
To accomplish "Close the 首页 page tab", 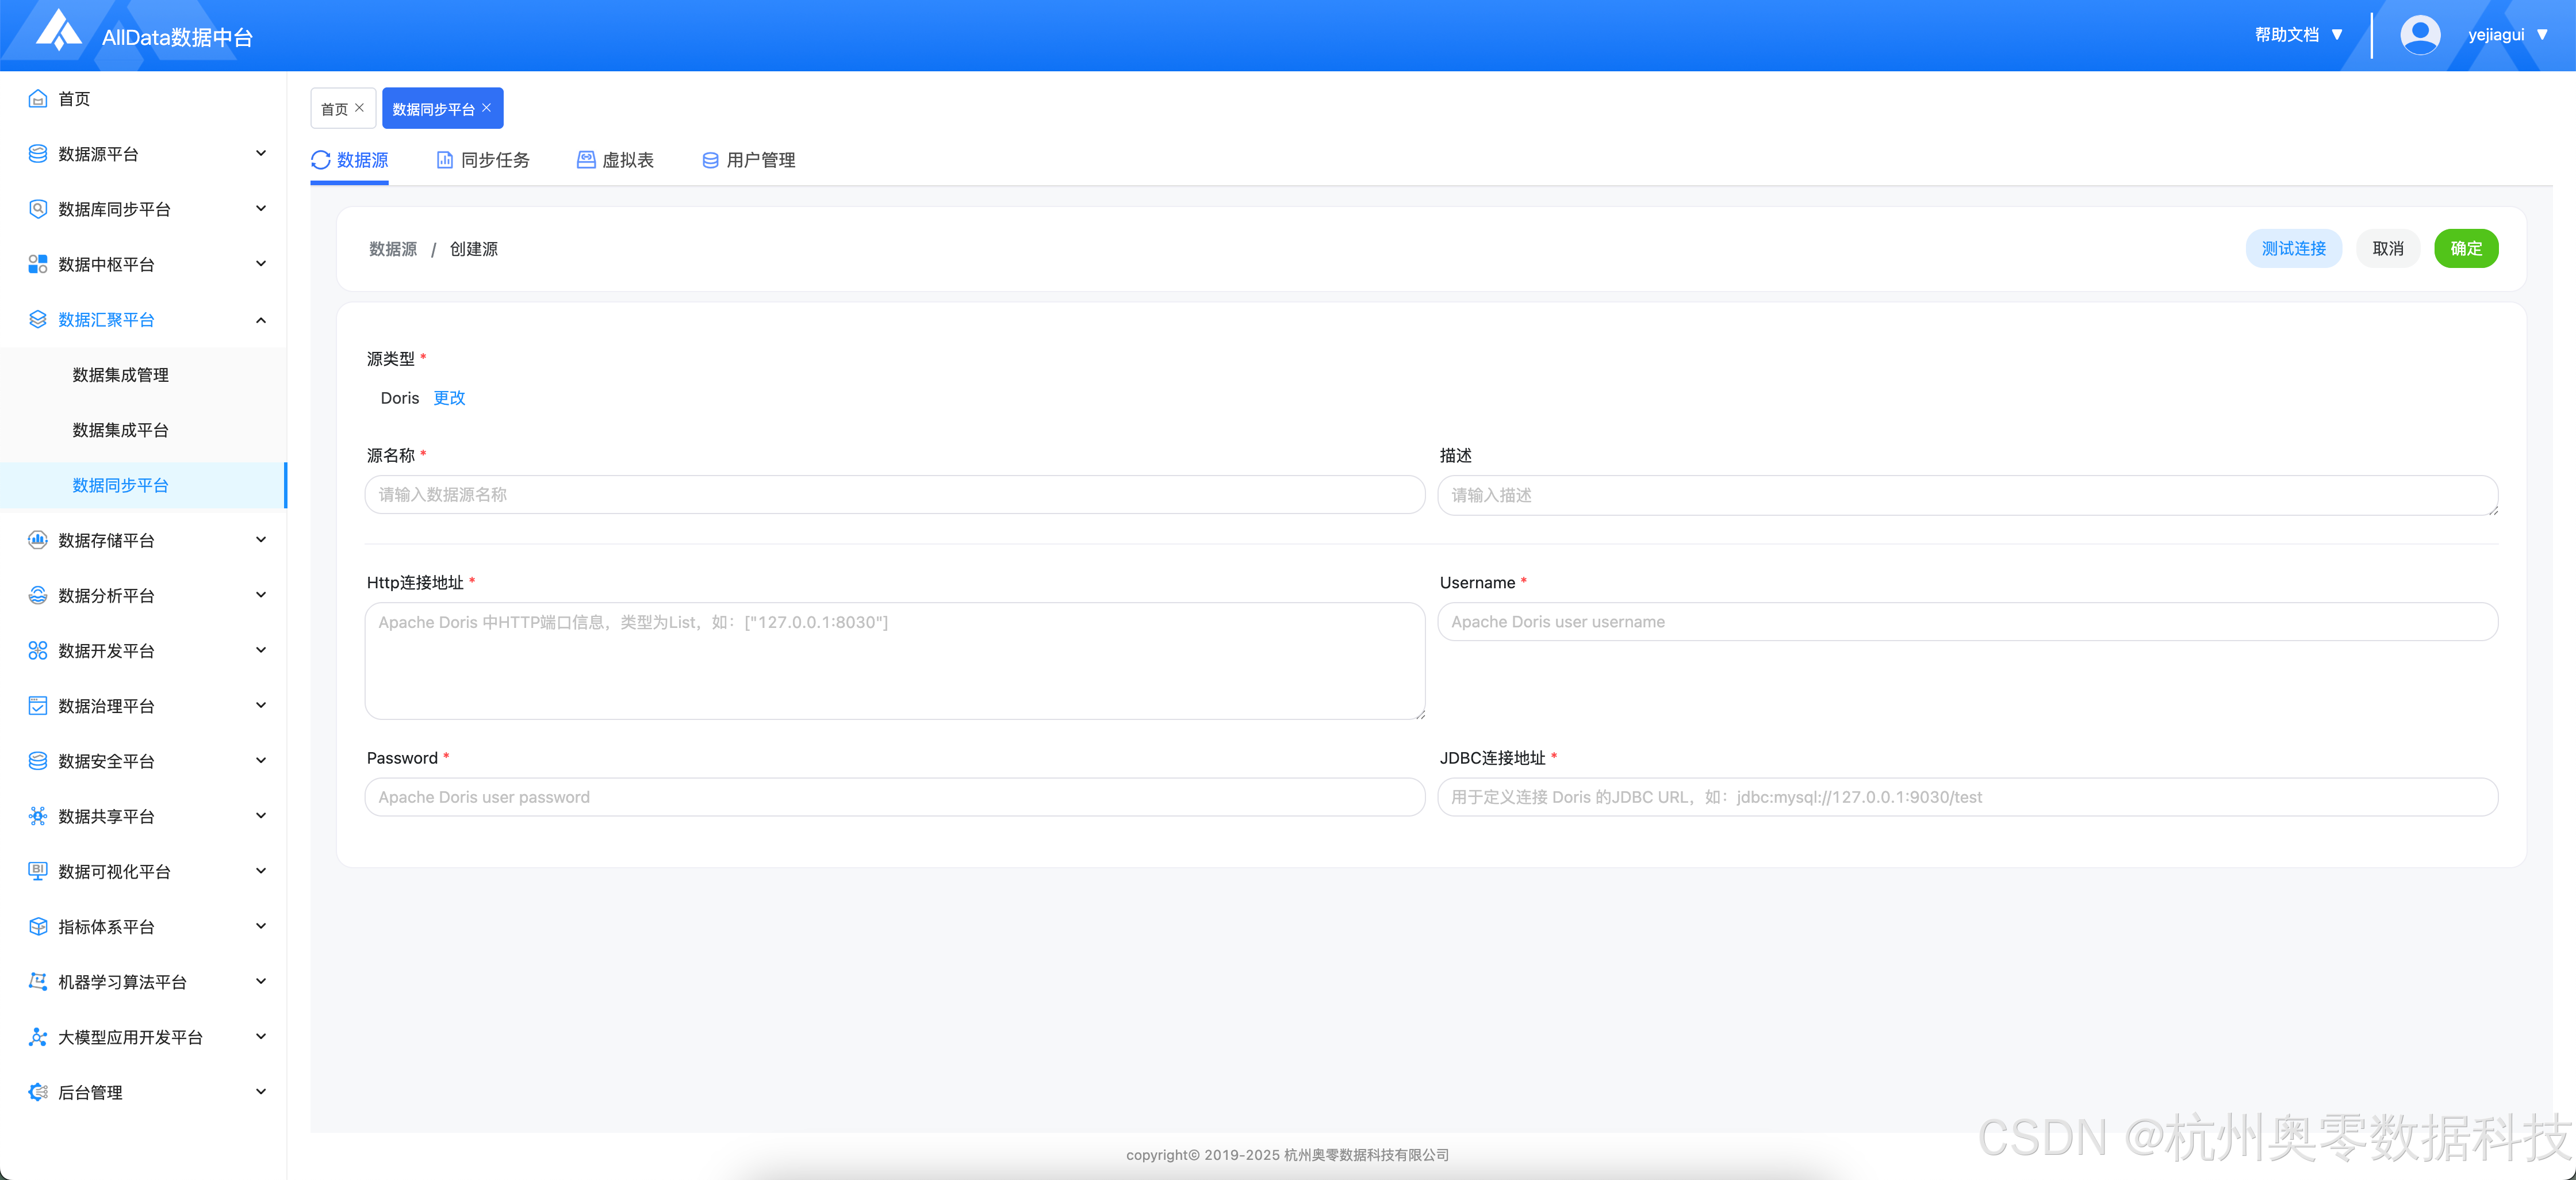I will pos(360,108).
